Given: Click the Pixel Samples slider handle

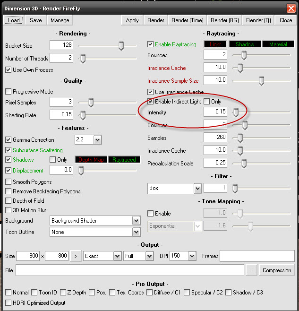Looking at the screenshot, I should pyautogui.click(x=91, y=103).
